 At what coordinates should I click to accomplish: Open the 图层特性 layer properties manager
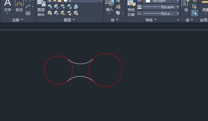point(41,7)
